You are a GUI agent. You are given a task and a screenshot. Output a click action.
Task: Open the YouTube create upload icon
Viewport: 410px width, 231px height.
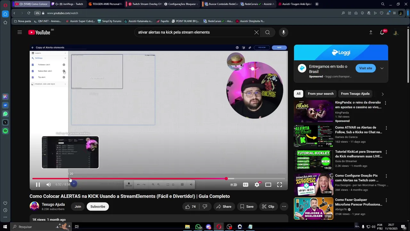pyautogui.click(x=371, y=32)
